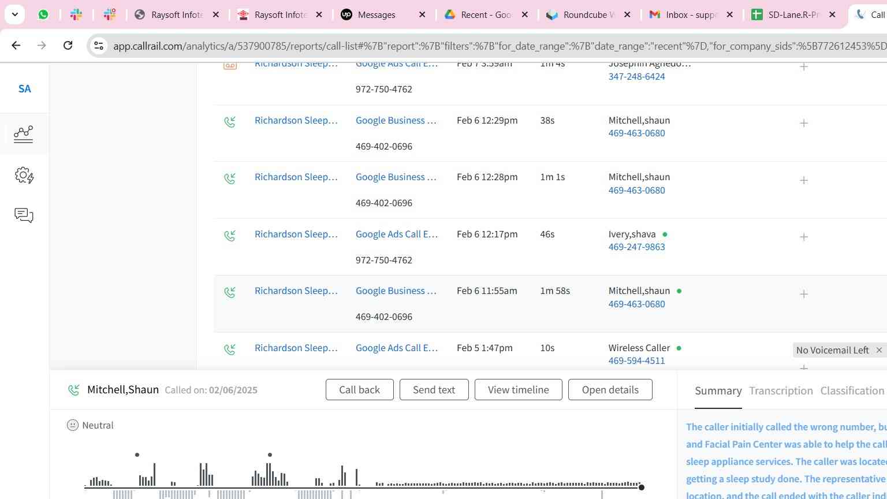
Task: Open the chat messages sidebar icon
Action: click(24, 215)
